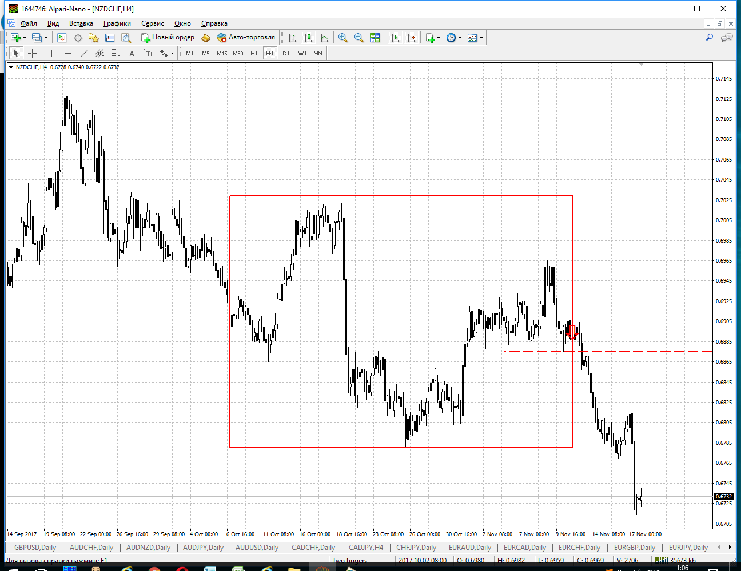Click the Новый ордер button
The image size is (741, 571).
[168, 38]
